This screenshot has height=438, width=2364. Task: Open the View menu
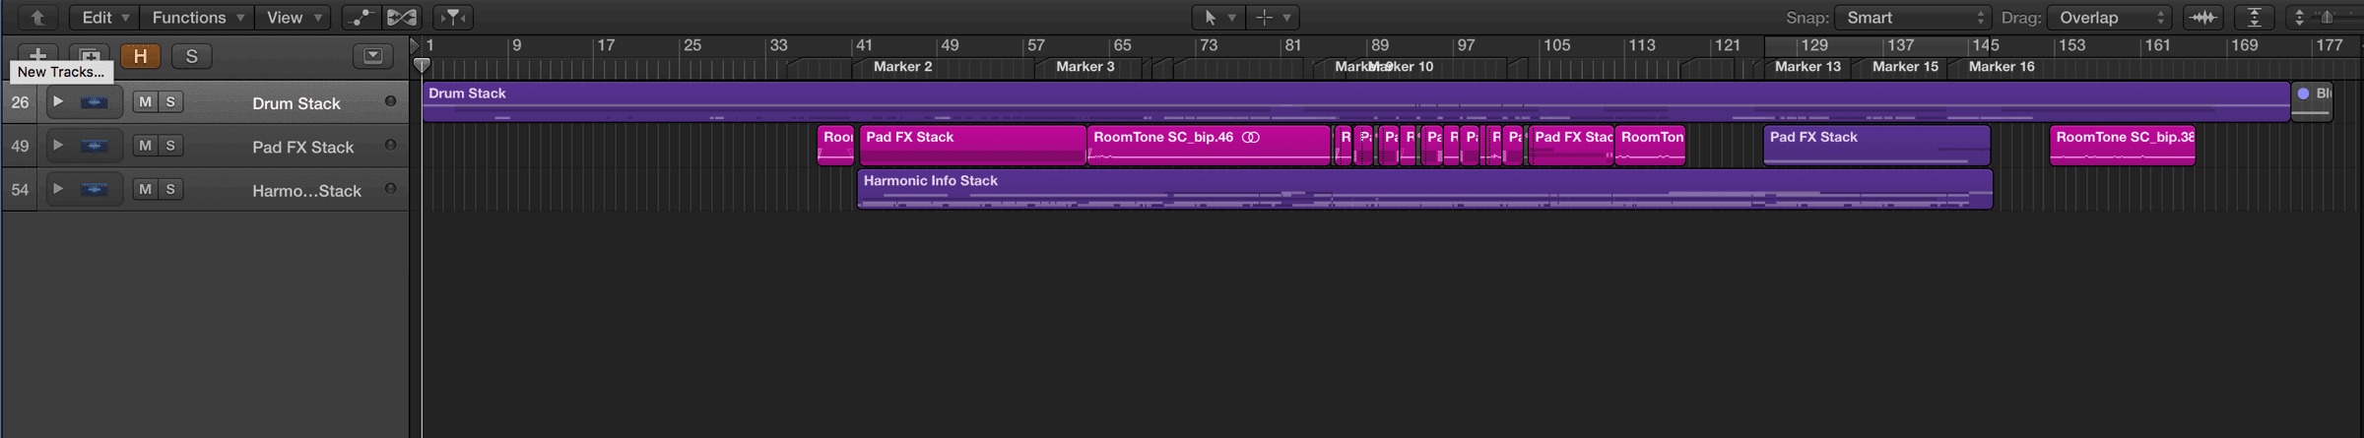click(294, 18)
